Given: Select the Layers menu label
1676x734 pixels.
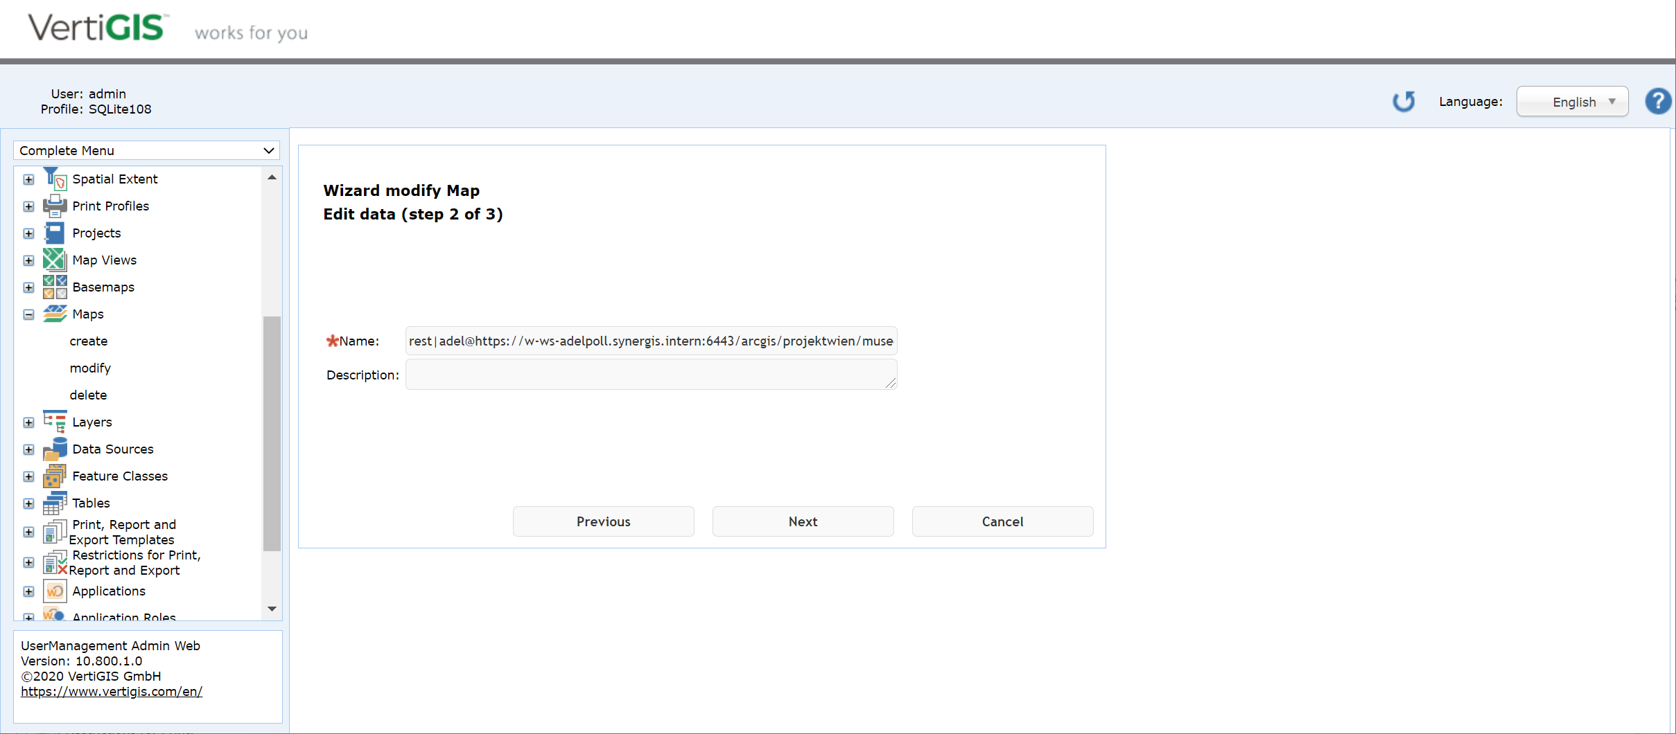Looking at the screenshot, I should [x=92, y=422].
